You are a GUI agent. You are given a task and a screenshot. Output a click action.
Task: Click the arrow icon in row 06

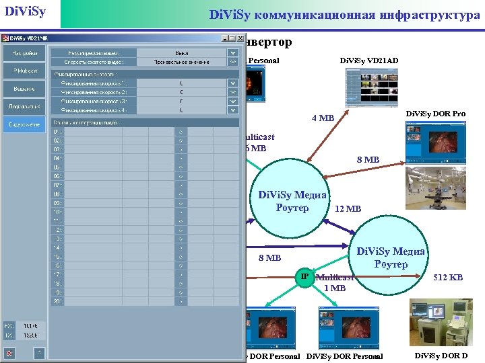point(181,176)
